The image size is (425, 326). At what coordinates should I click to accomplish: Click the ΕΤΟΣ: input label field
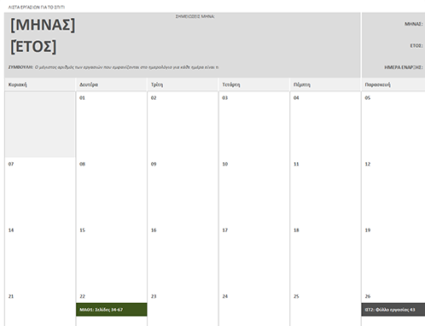(416, 45)
